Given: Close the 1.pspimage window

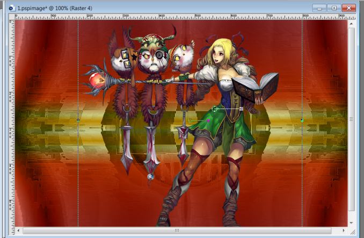Looking at the screenshot, I should coord(348,8).
